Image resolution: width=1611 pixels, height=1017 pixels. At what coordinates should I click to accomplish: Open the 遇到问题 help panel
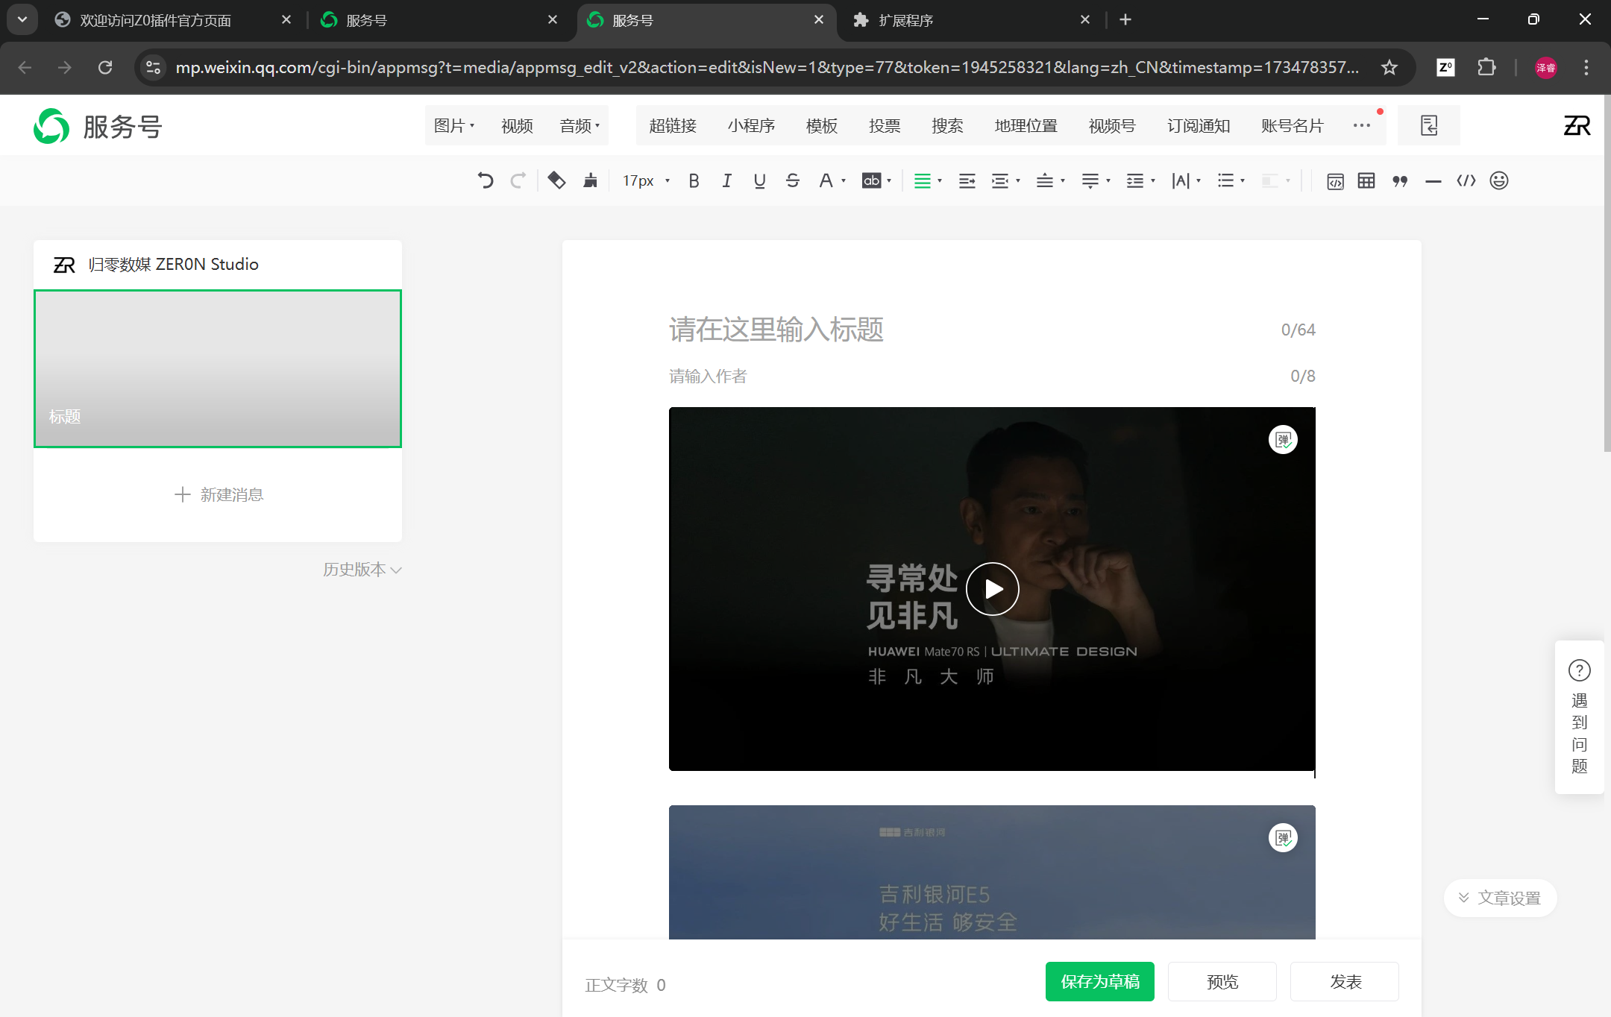pos(1579,717)
